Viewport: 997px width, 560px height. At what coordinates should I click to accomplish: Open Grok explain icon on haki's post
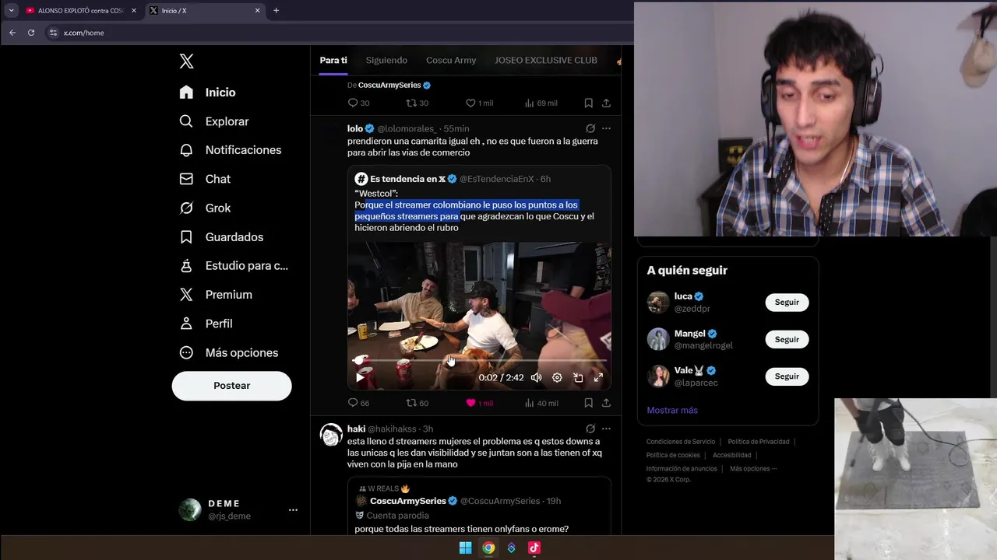(590, 429)
